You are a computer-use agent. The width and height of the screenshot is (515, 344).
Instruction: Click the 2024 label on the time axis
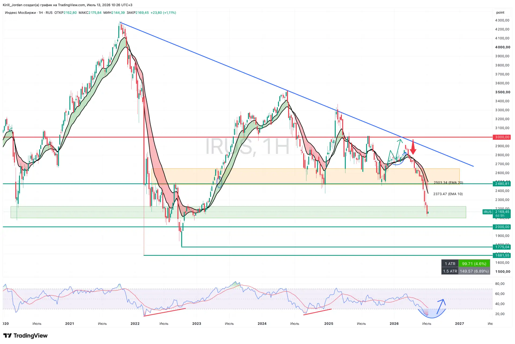(x=262, y=323)
